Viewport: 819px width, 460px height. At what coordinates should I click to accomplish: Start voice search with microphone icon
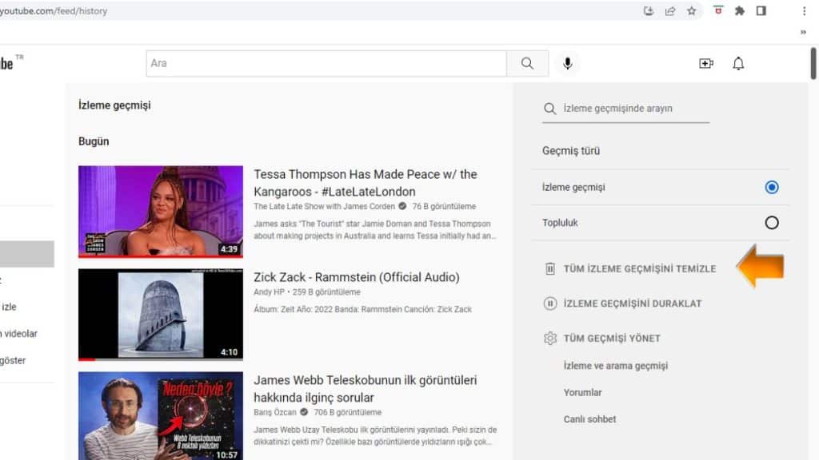(x=567, y=64)
